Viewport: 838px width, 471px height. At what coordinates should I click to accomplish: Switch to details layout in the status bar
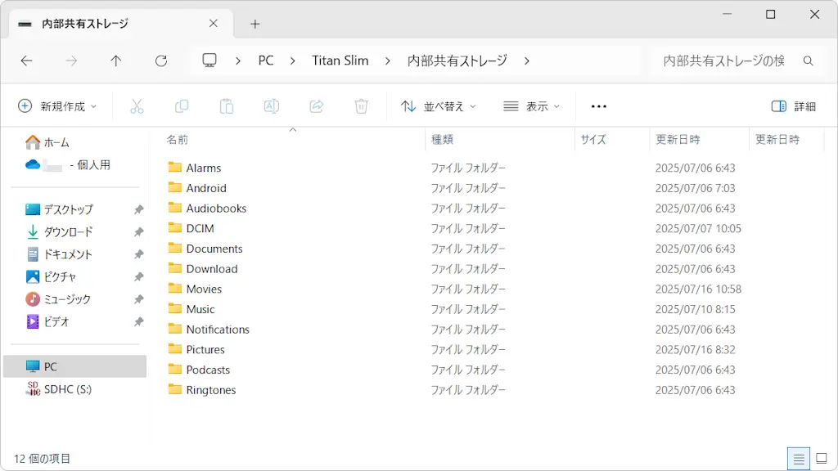tap(800, 458)
